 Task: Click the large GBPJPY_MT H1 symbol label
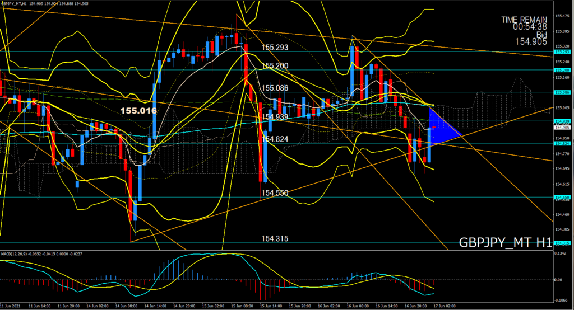point(505,243)
